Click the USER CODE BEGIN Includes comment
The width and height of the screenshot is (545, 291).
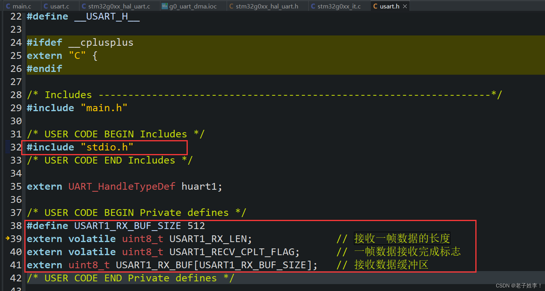[116, 134]
